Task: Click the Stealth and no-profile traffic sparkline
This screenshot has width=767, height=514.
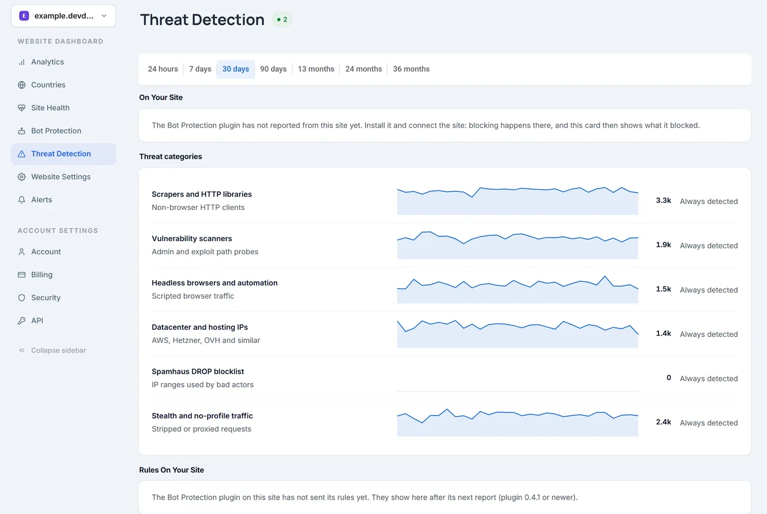Action: click(518, 422)
